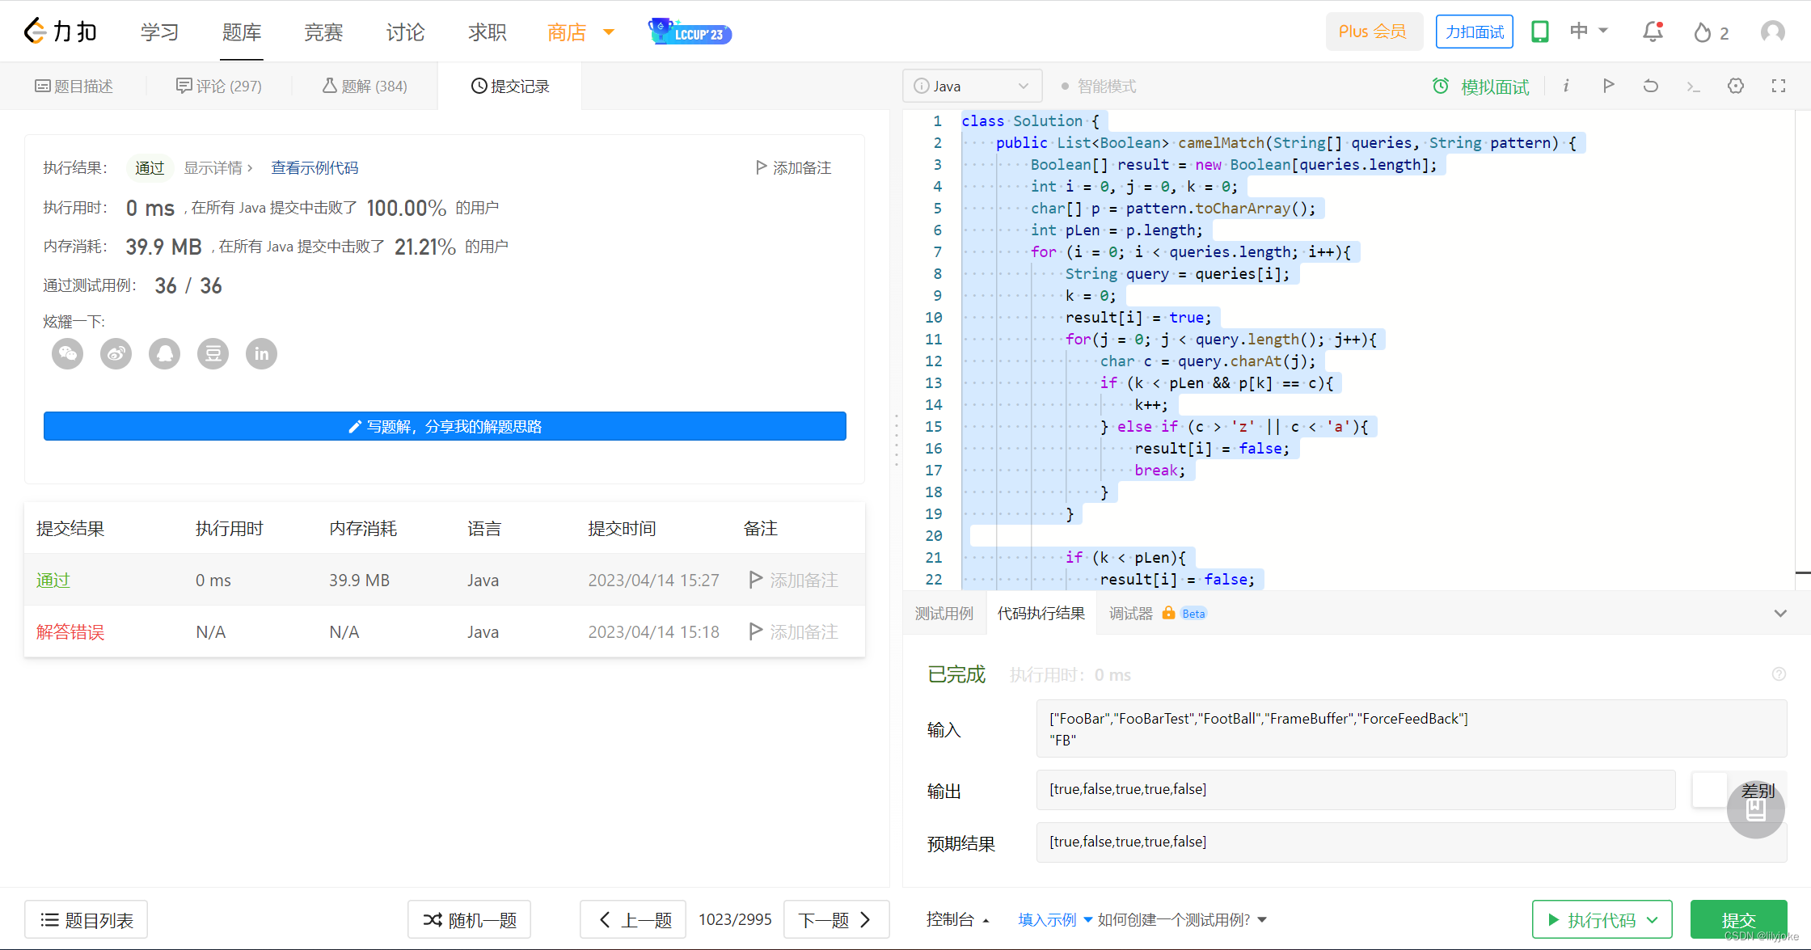Click the editor settings gear icon
This screenshot has height=950, width=1811.
click(1735, 86)
